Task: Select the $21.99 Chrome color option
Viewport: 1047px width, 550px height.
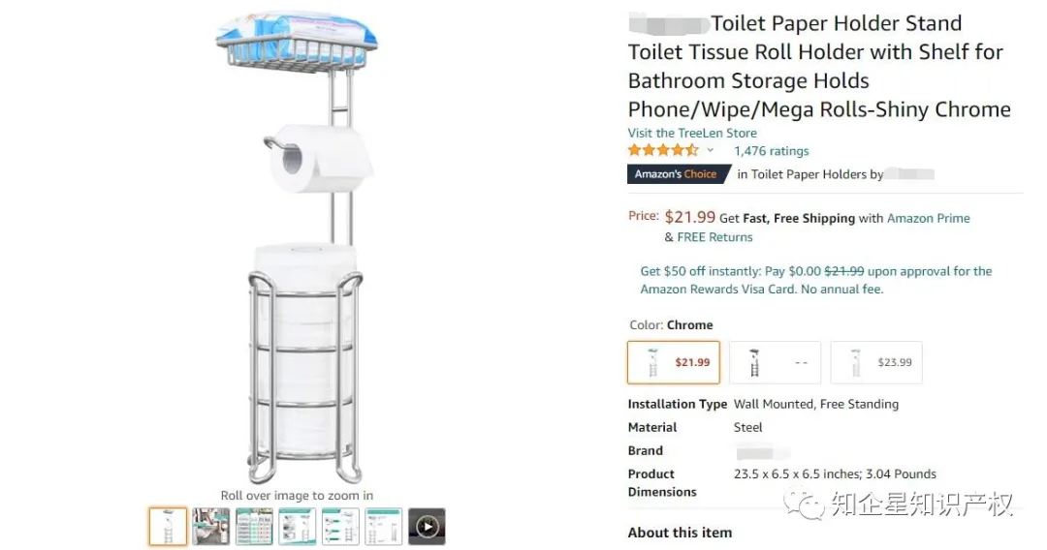Action: pos(674,362)
